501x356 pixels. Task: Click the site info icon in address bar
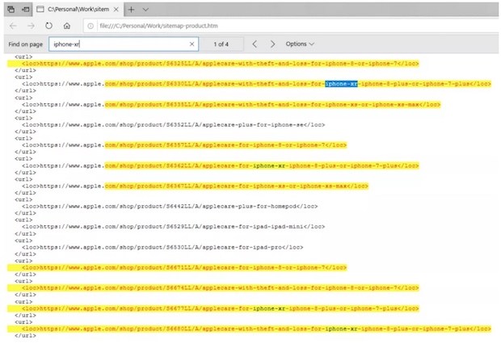(x=91, y=26)
